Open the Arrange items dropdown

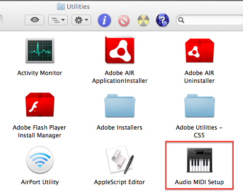[x=58, y=20]
